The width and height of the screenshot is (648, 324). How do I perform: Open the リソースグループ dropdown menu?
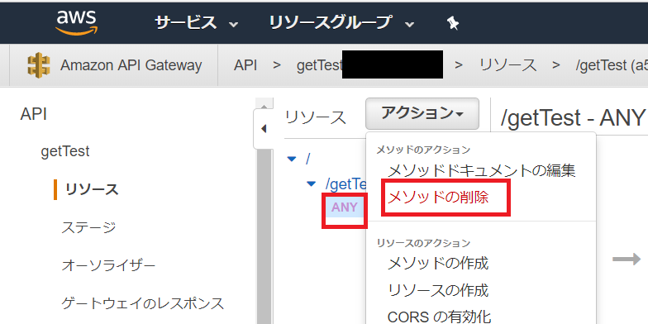tap(341, 23)
